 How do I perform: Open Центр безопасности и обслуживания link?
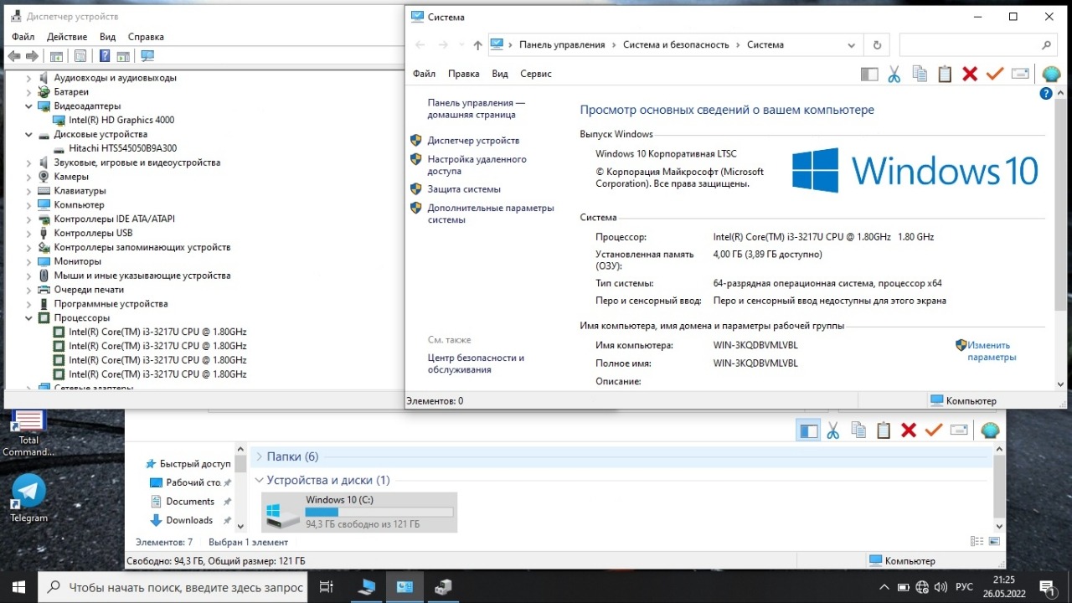(476, 363)
